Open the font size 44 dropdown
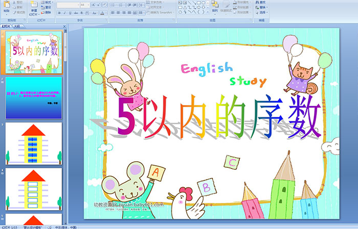This screenshot has width=358, height=229. [x=85, y=5]
